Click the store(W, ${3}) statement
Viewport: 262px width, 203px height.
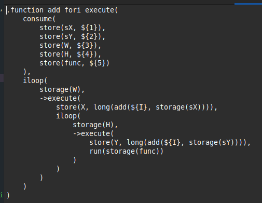tap(70, 46)
